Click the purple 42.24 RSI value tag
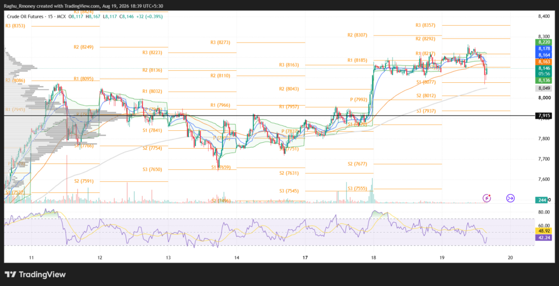The width and height of the screenshot is (559, 286). [544, 238]
